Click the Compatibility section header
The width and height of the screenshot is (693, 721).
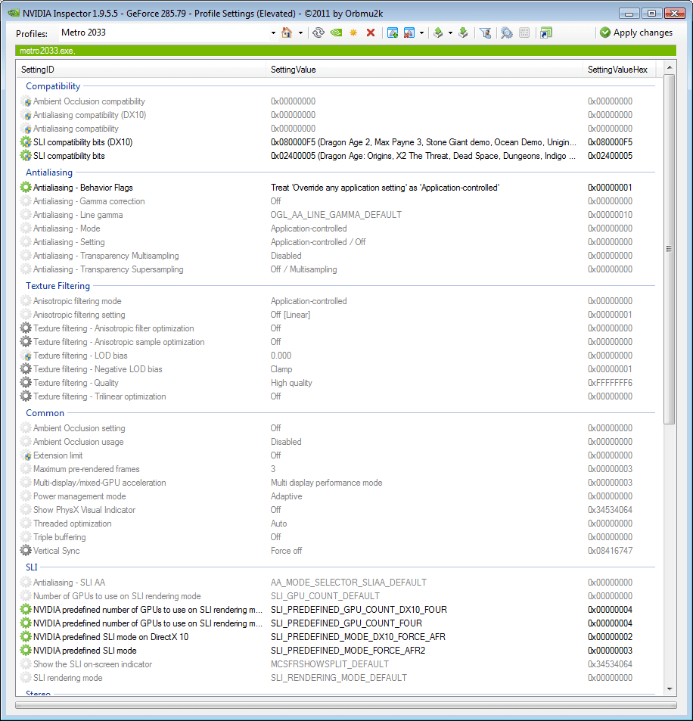[53, 86]
